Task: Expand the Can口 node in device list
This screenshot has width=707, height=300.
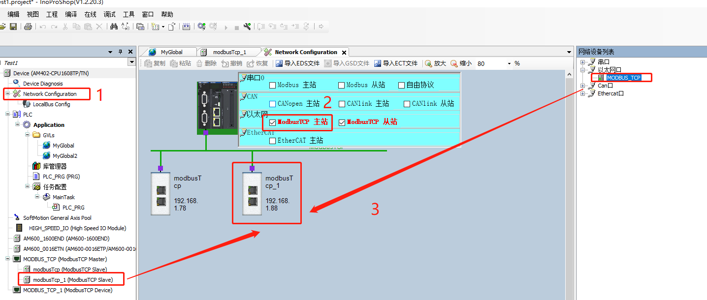Action: click(x=583, y=86)
